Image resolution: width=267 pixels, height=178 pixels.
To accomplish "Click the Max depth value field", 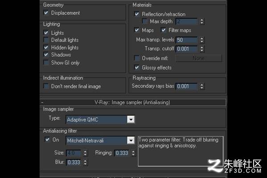I will coord(186,21).
